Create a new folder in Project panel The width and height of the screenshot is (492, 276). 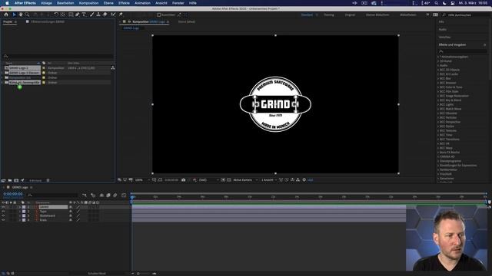click(x=10, y=181)
